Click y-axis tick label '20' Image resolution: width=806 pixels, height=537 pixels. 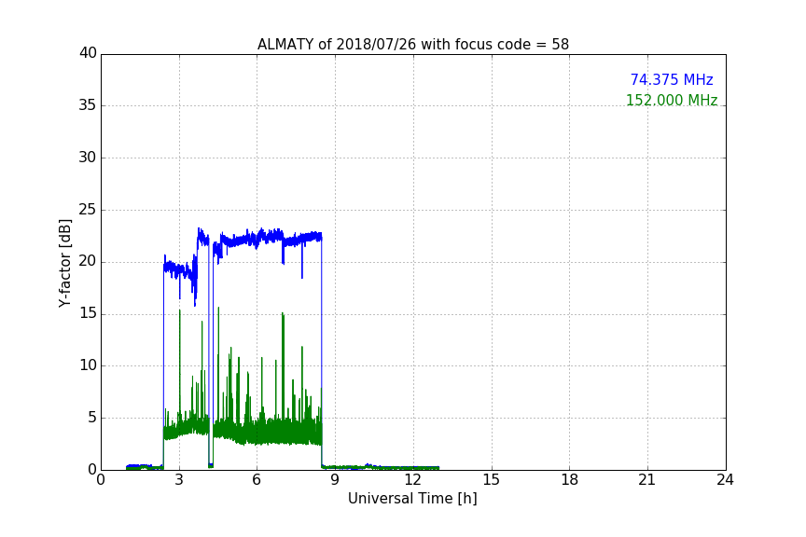(x=88, y=262)
